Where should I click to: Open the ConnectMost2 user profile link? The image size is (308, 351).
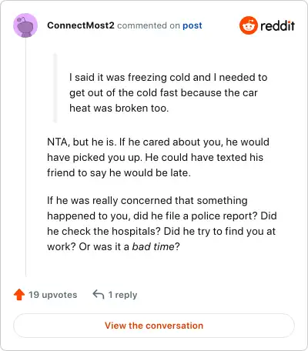click(x=81, y=25)
